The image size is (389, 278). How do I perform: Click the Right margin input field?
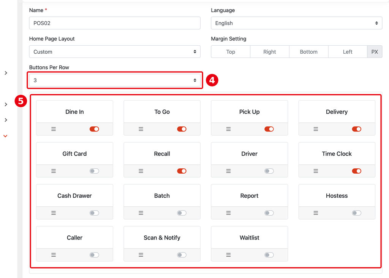(x=270, y=52)
